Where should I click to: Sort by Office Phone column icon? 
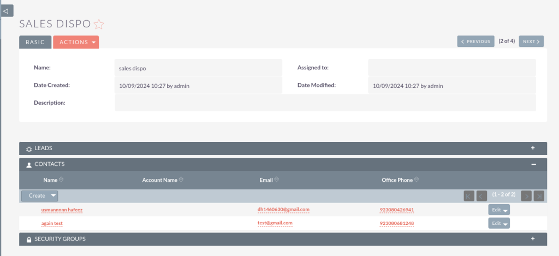pos(417,180)
